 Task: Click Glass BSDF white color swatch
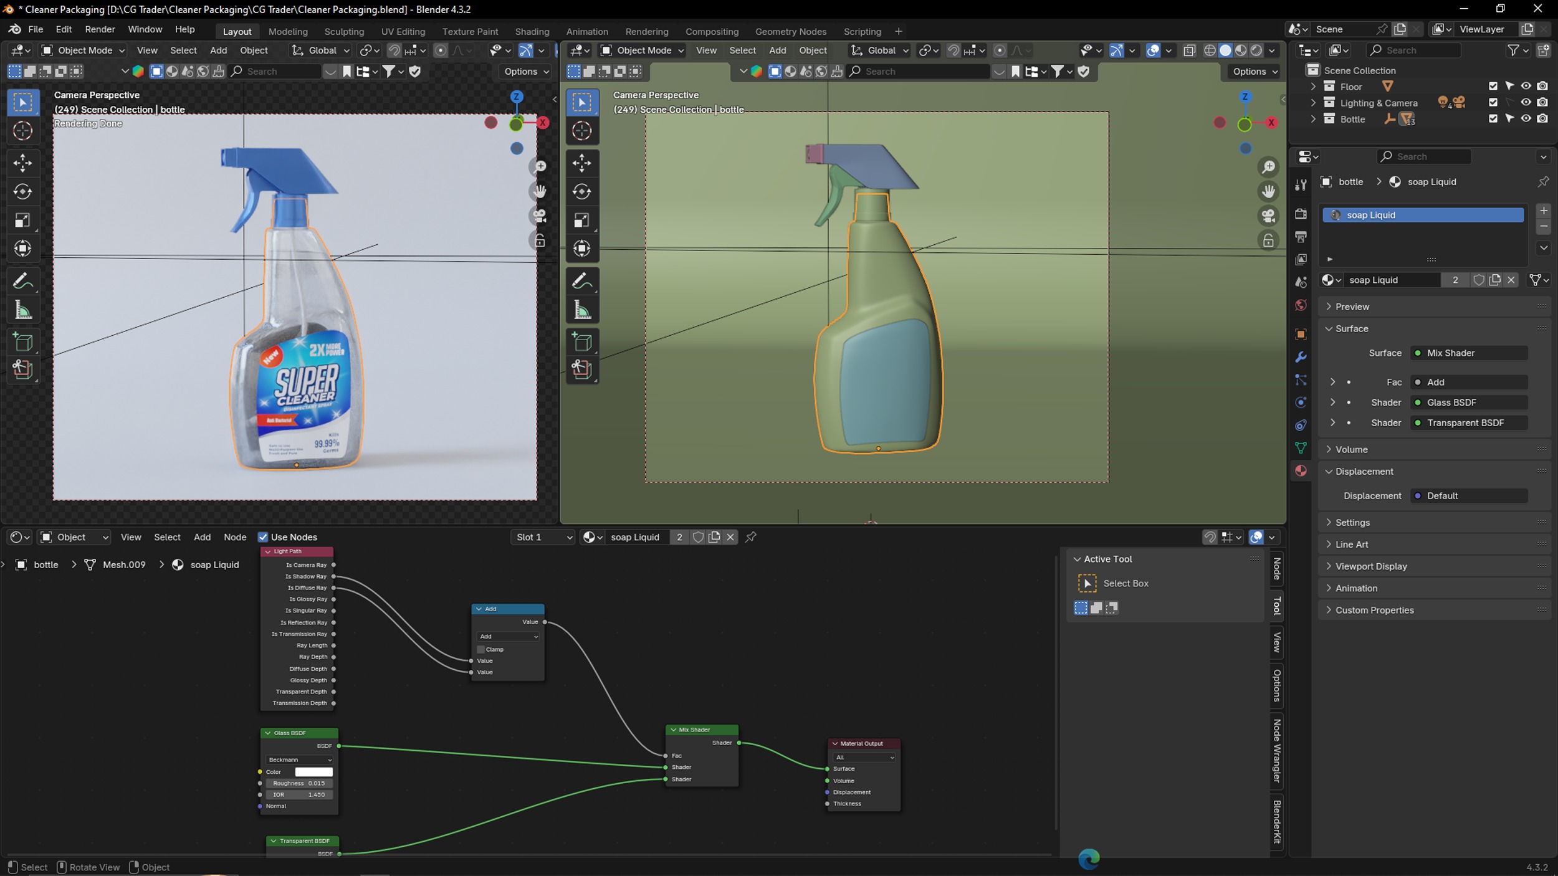(313, 772)
